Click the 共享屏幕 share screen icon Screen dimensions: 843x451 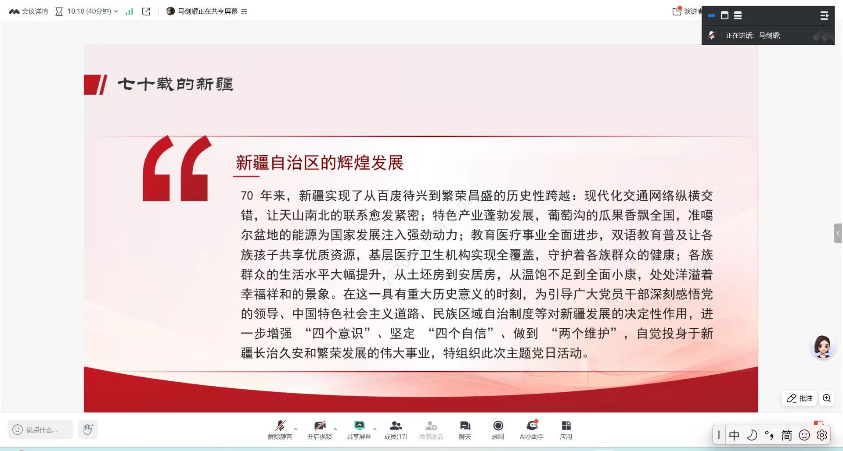pos(359,426)
